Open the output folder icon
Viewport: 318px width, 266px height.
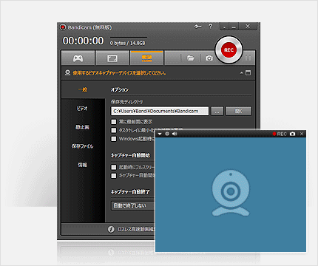pyautogui.click(x=190, y=58)
